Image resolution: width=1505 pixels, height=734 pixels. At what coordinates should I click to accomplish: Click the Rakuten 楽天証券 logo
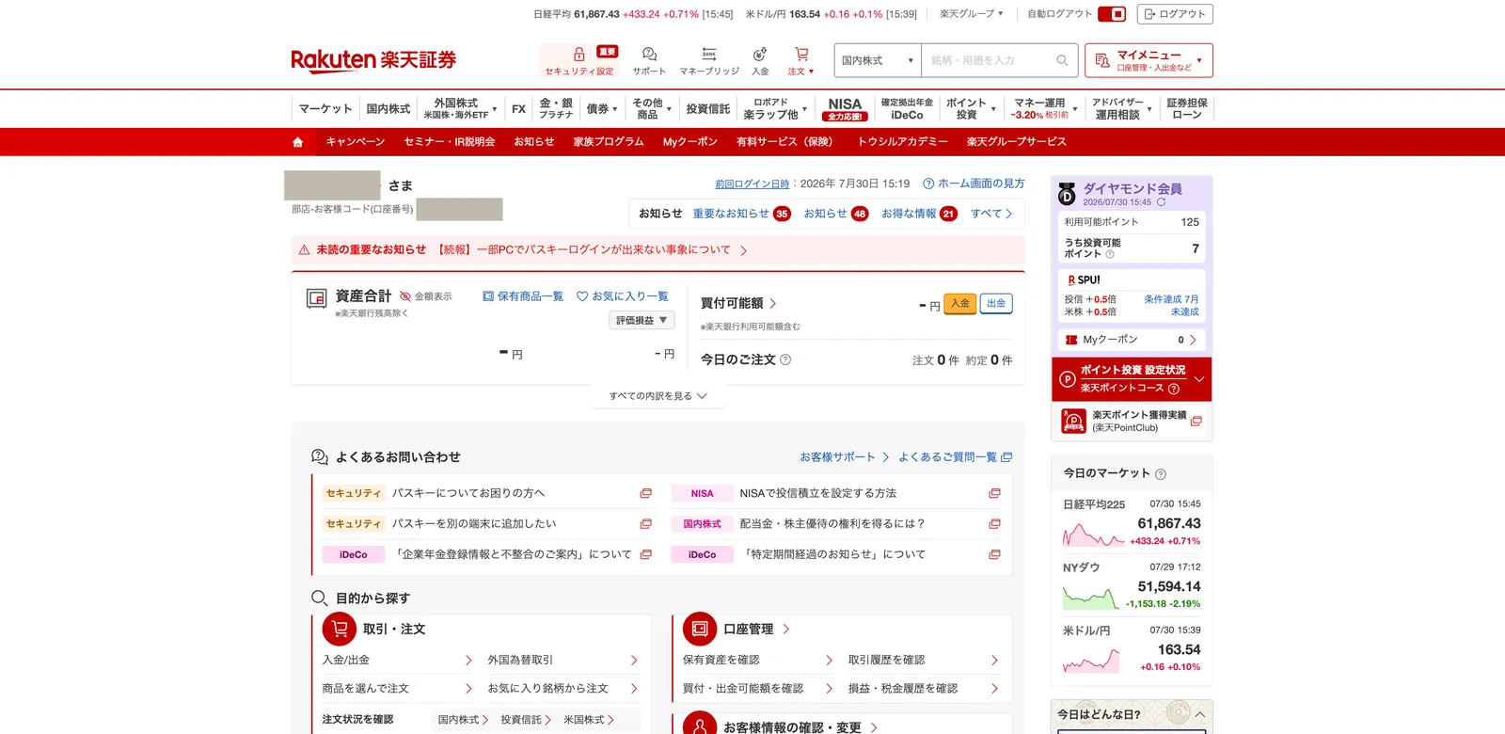(373, 60)
